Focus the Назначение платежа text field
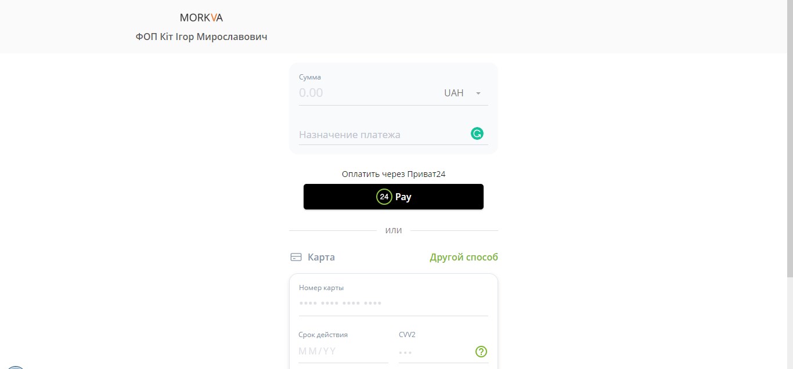793x369 pixels. [384, 135]
